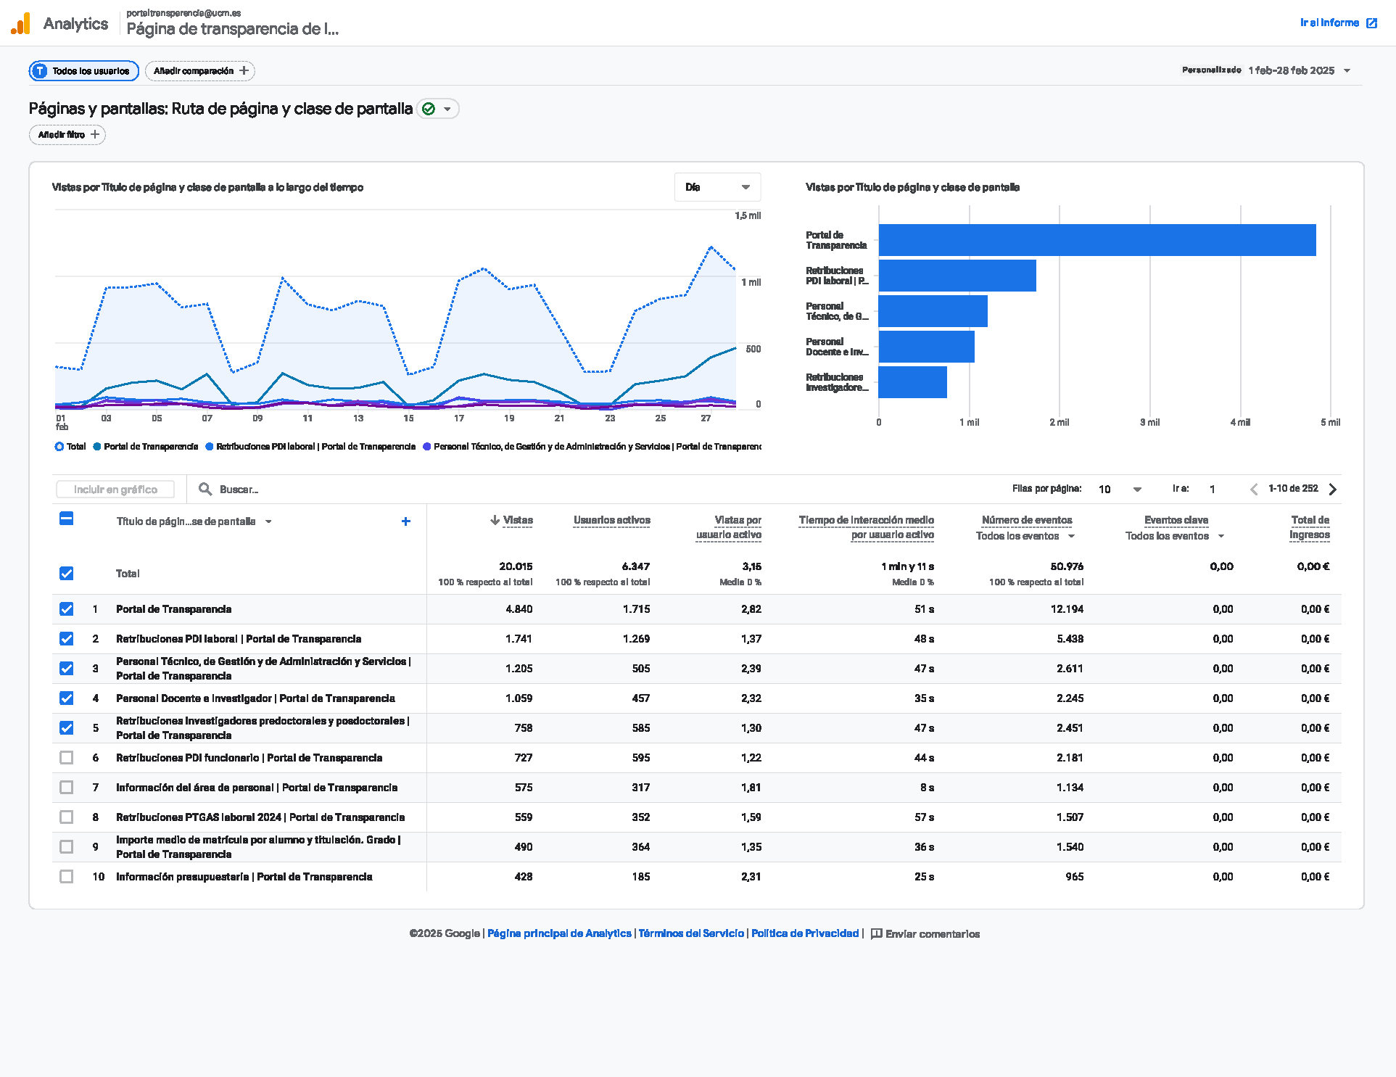Sort by Tiempo de interacción medio header
The height and width of the screenshot is (1077, 1396).
[866, 527]
